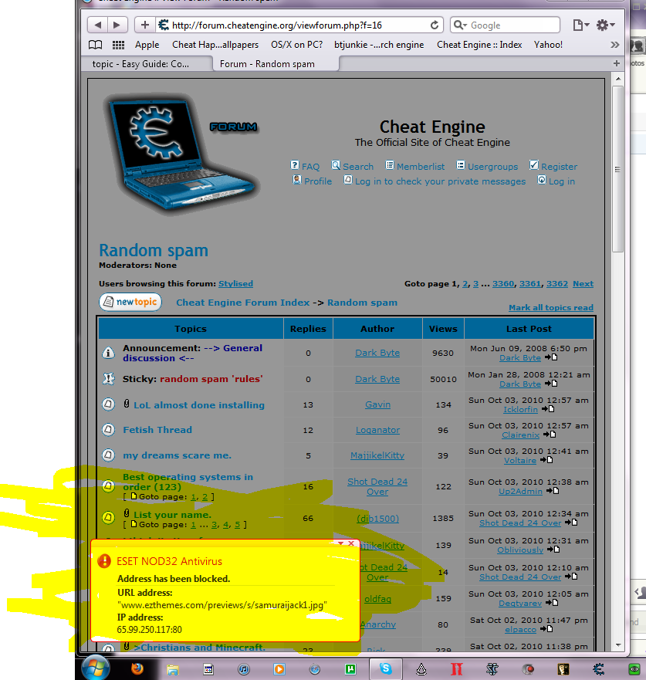Open the Register link
Image resolution: width=646 pixels, height=680 pixels.
tap(559, 167)
